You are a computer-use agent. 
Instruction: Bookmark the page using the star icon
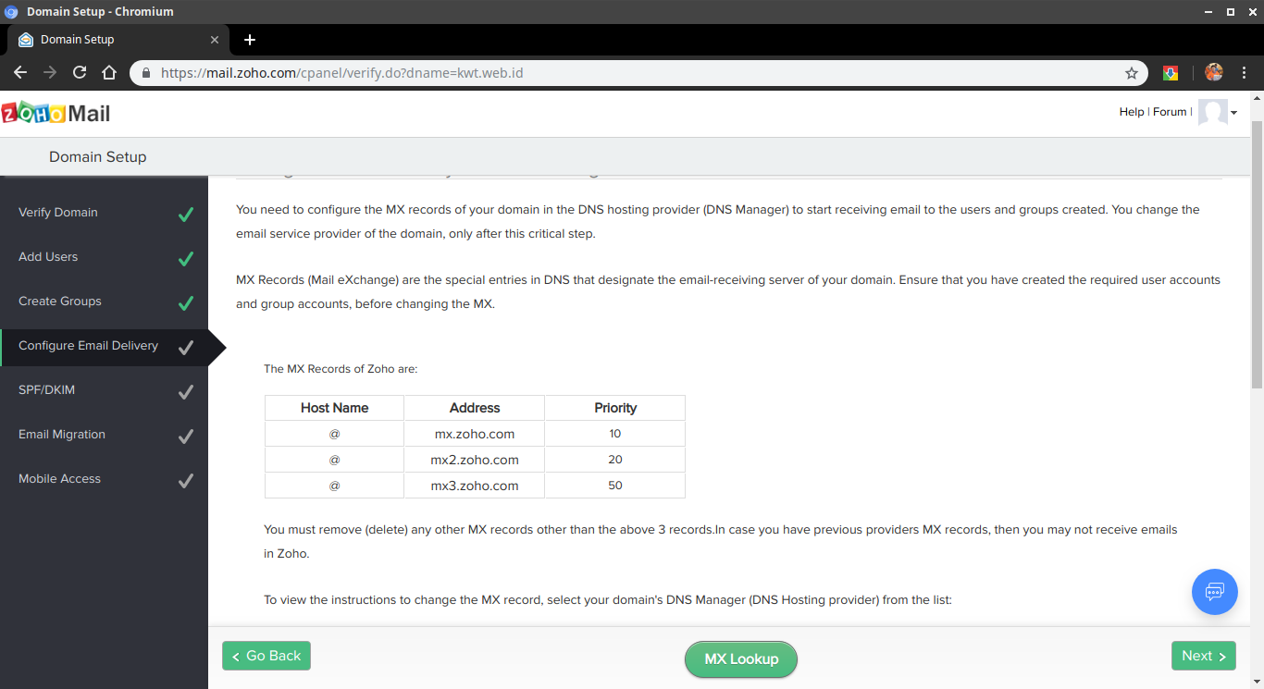[x=1131, y=72]
